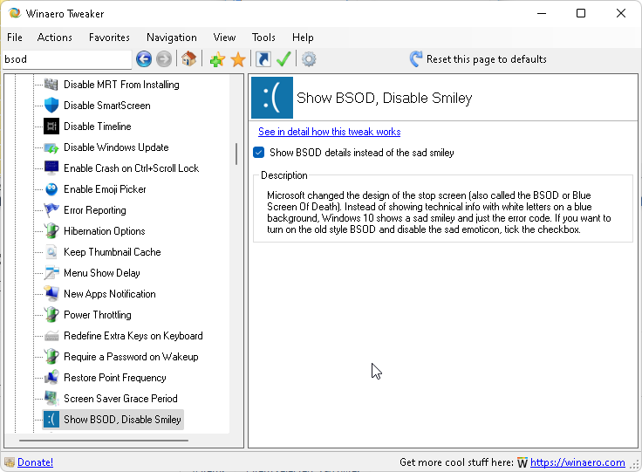Click the sad smiley icon in tree
Viewport: 642px width, 472px height.
51,419
